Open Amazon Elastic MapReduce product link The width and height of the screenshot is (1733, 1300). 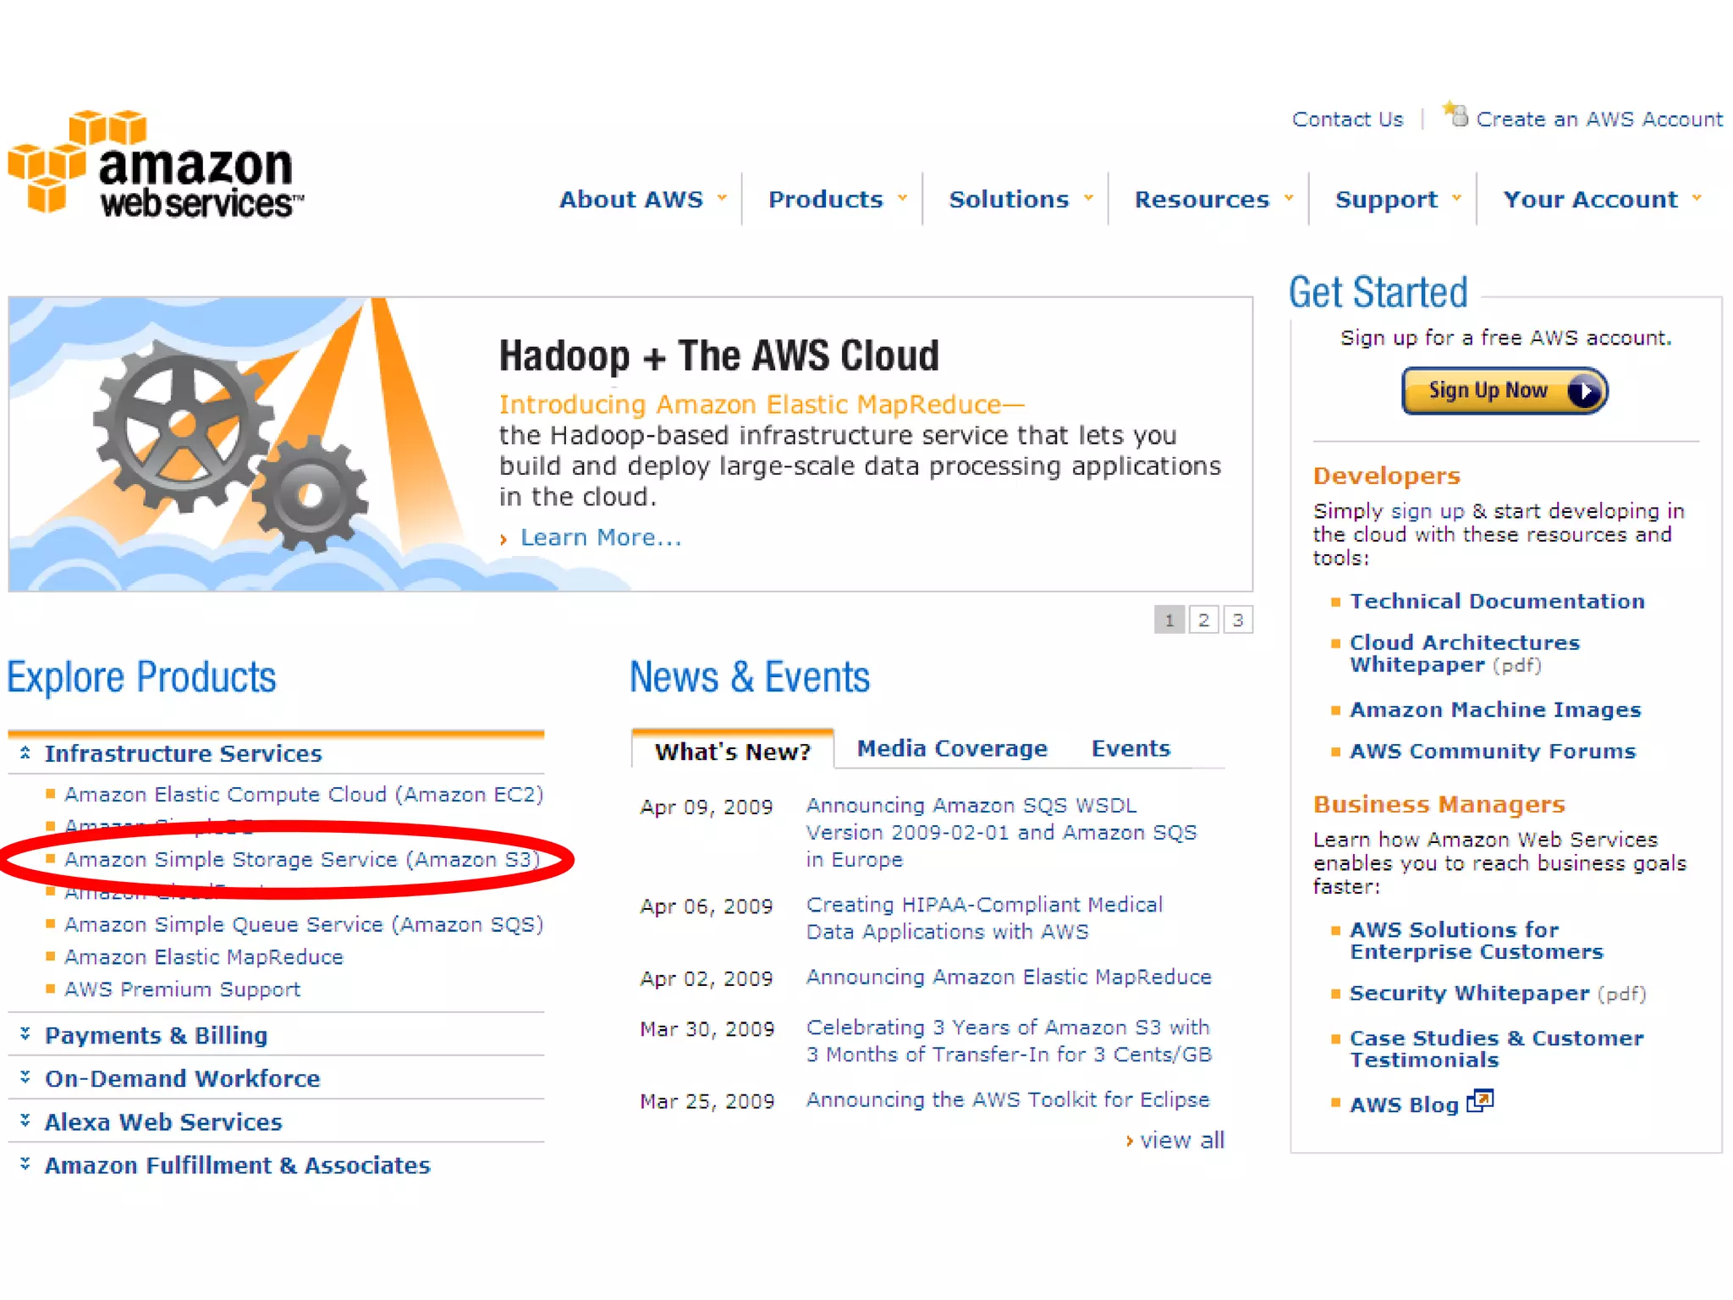pyautogui.click(x=204, y=956)
